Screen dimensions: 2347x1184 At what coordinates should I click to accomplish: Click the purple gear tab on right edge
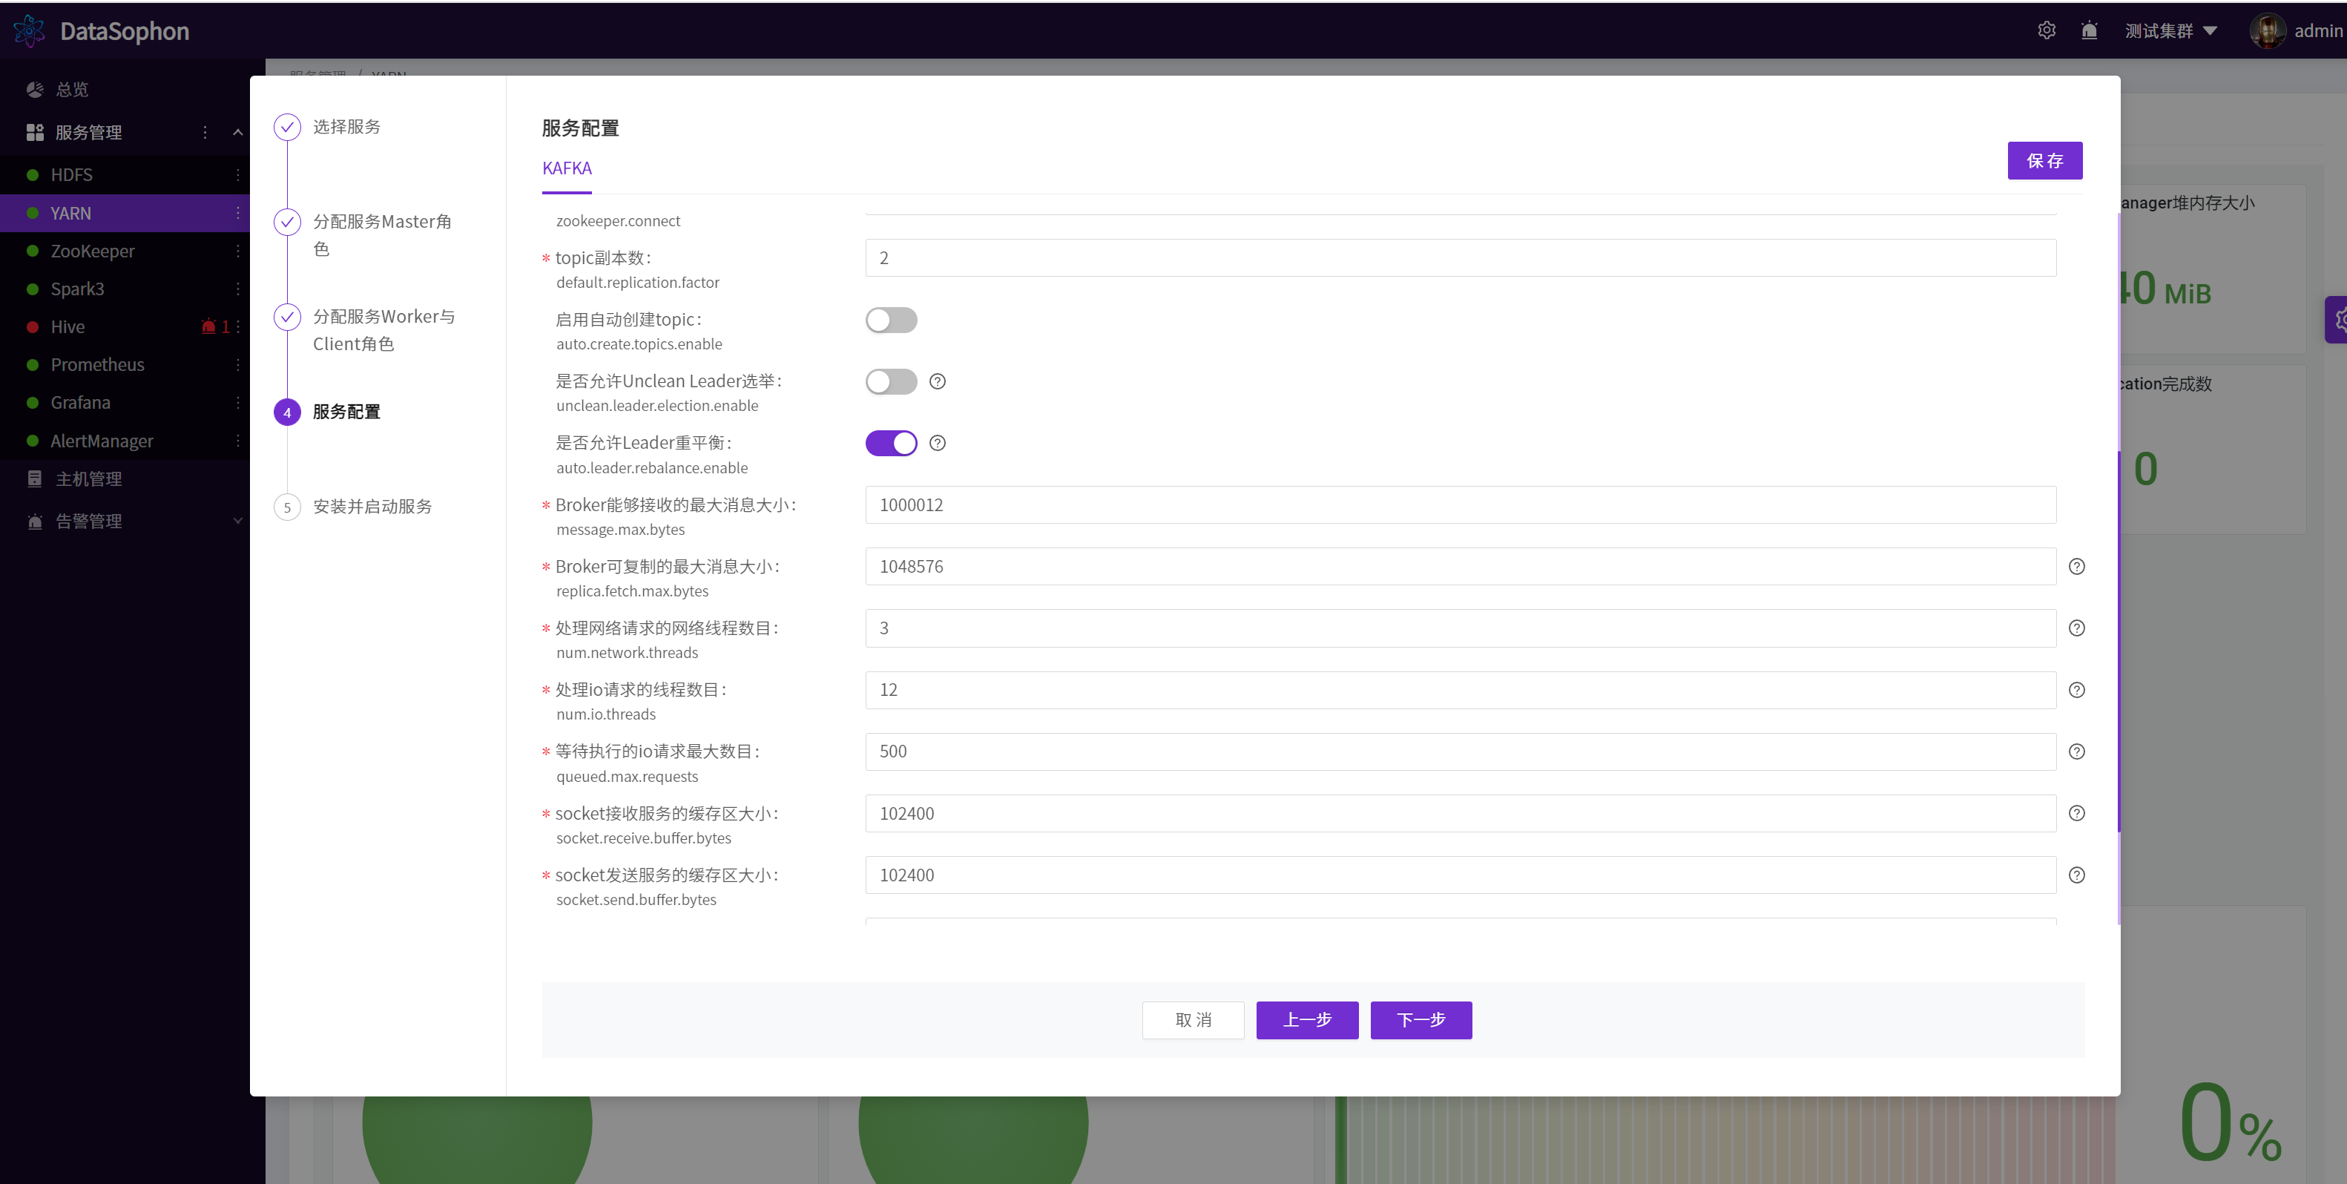click(2336, 319)
